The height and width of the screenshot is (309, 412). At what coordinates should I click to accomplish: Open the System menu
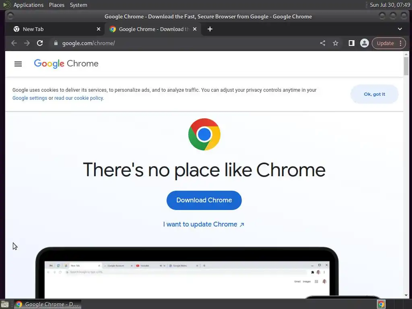[x=78, y=5]
